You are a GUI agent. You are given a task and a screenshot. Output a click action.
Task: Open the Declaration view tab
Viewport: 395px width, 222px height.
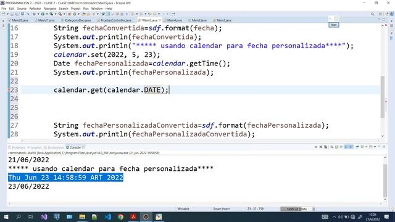point(54,147)
